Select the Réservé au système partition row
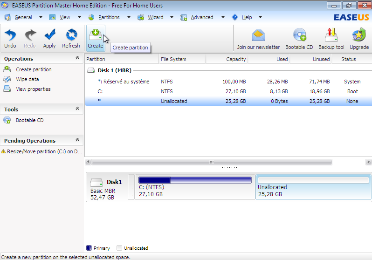 (228, 82)
